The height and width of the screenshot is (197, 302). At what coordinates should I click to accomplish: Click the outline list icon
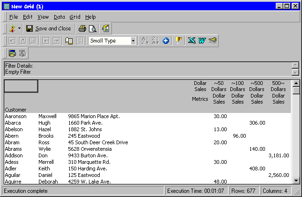pos(80,41)
